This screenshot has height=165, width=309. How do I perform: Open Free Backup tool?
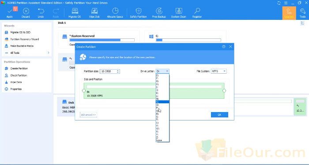[x=159, y=13]
